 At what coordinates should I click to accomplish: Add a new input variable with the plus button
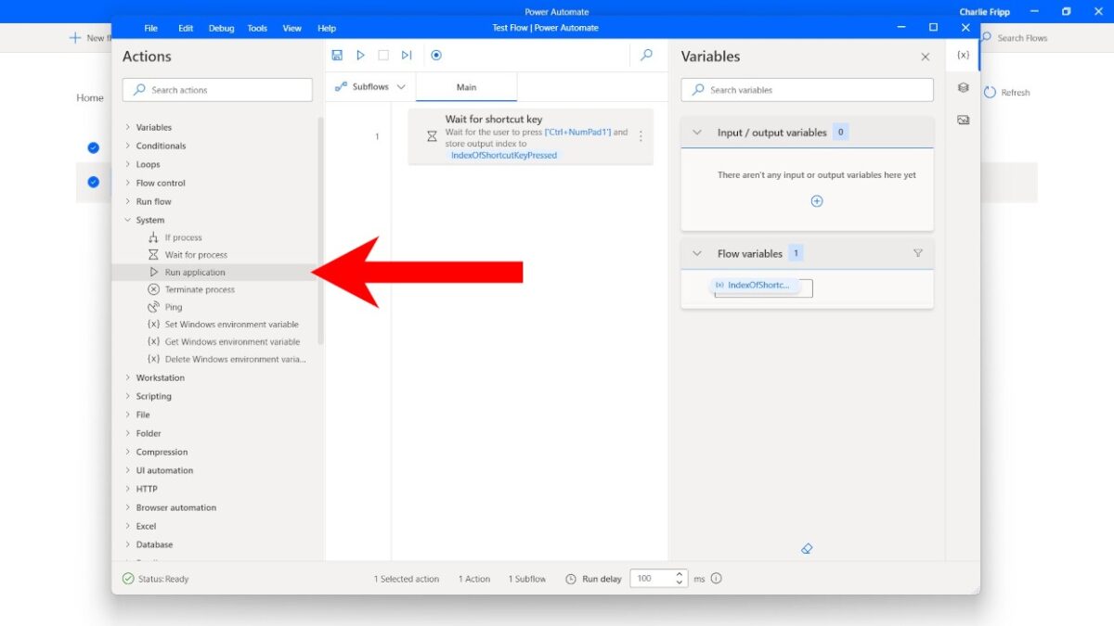(817, 200)
